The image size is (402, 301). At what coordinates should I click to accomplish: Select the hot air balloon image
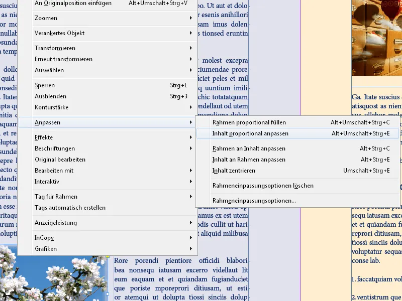[376, 38]
